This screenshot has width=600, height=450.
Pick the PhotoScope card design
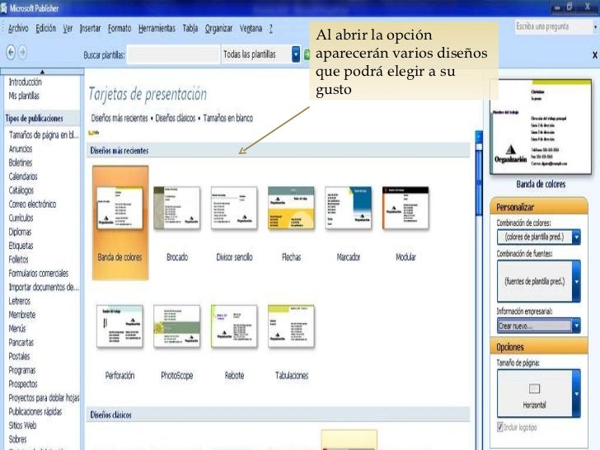pos(176,326)
